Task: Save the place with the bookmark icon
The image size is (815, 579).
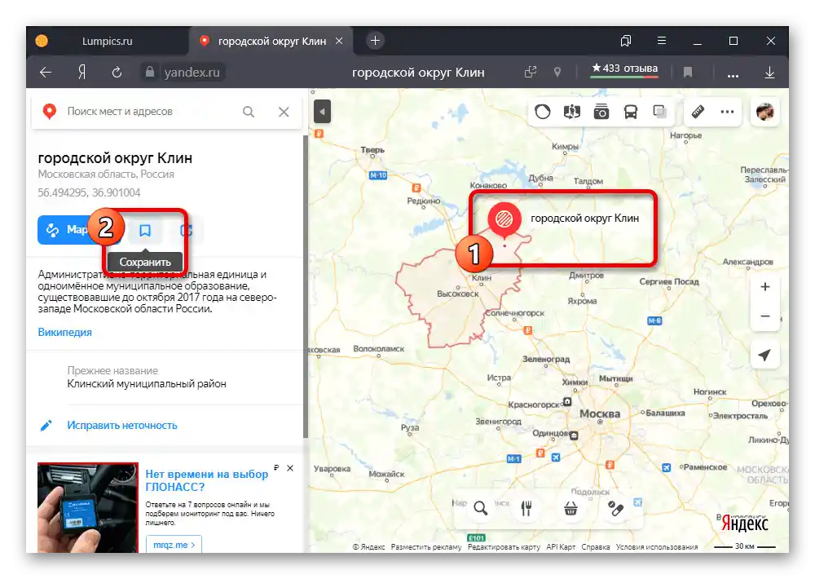Action: [145, 230]
